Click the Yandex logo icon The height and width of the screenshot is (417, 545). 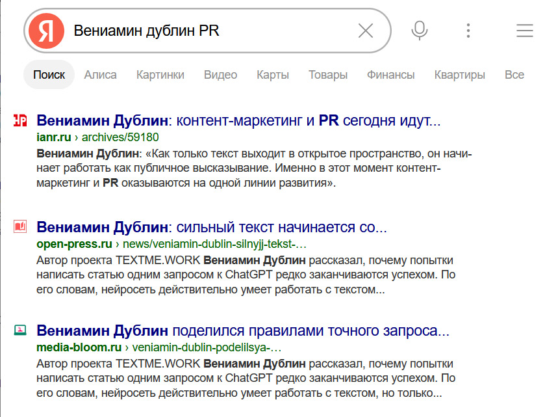tap(46, 31)
